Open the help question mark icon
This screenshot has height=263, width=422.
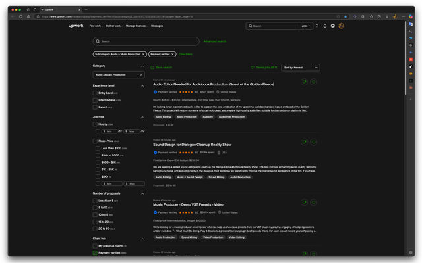(x=317, y=26)
